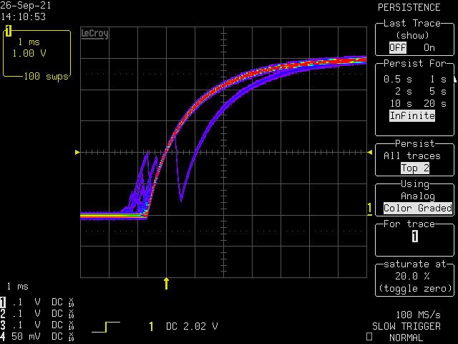Choose the 0.5 s persist time
Image resolution: width=458 pixels, height=344 pixels.
396,79
